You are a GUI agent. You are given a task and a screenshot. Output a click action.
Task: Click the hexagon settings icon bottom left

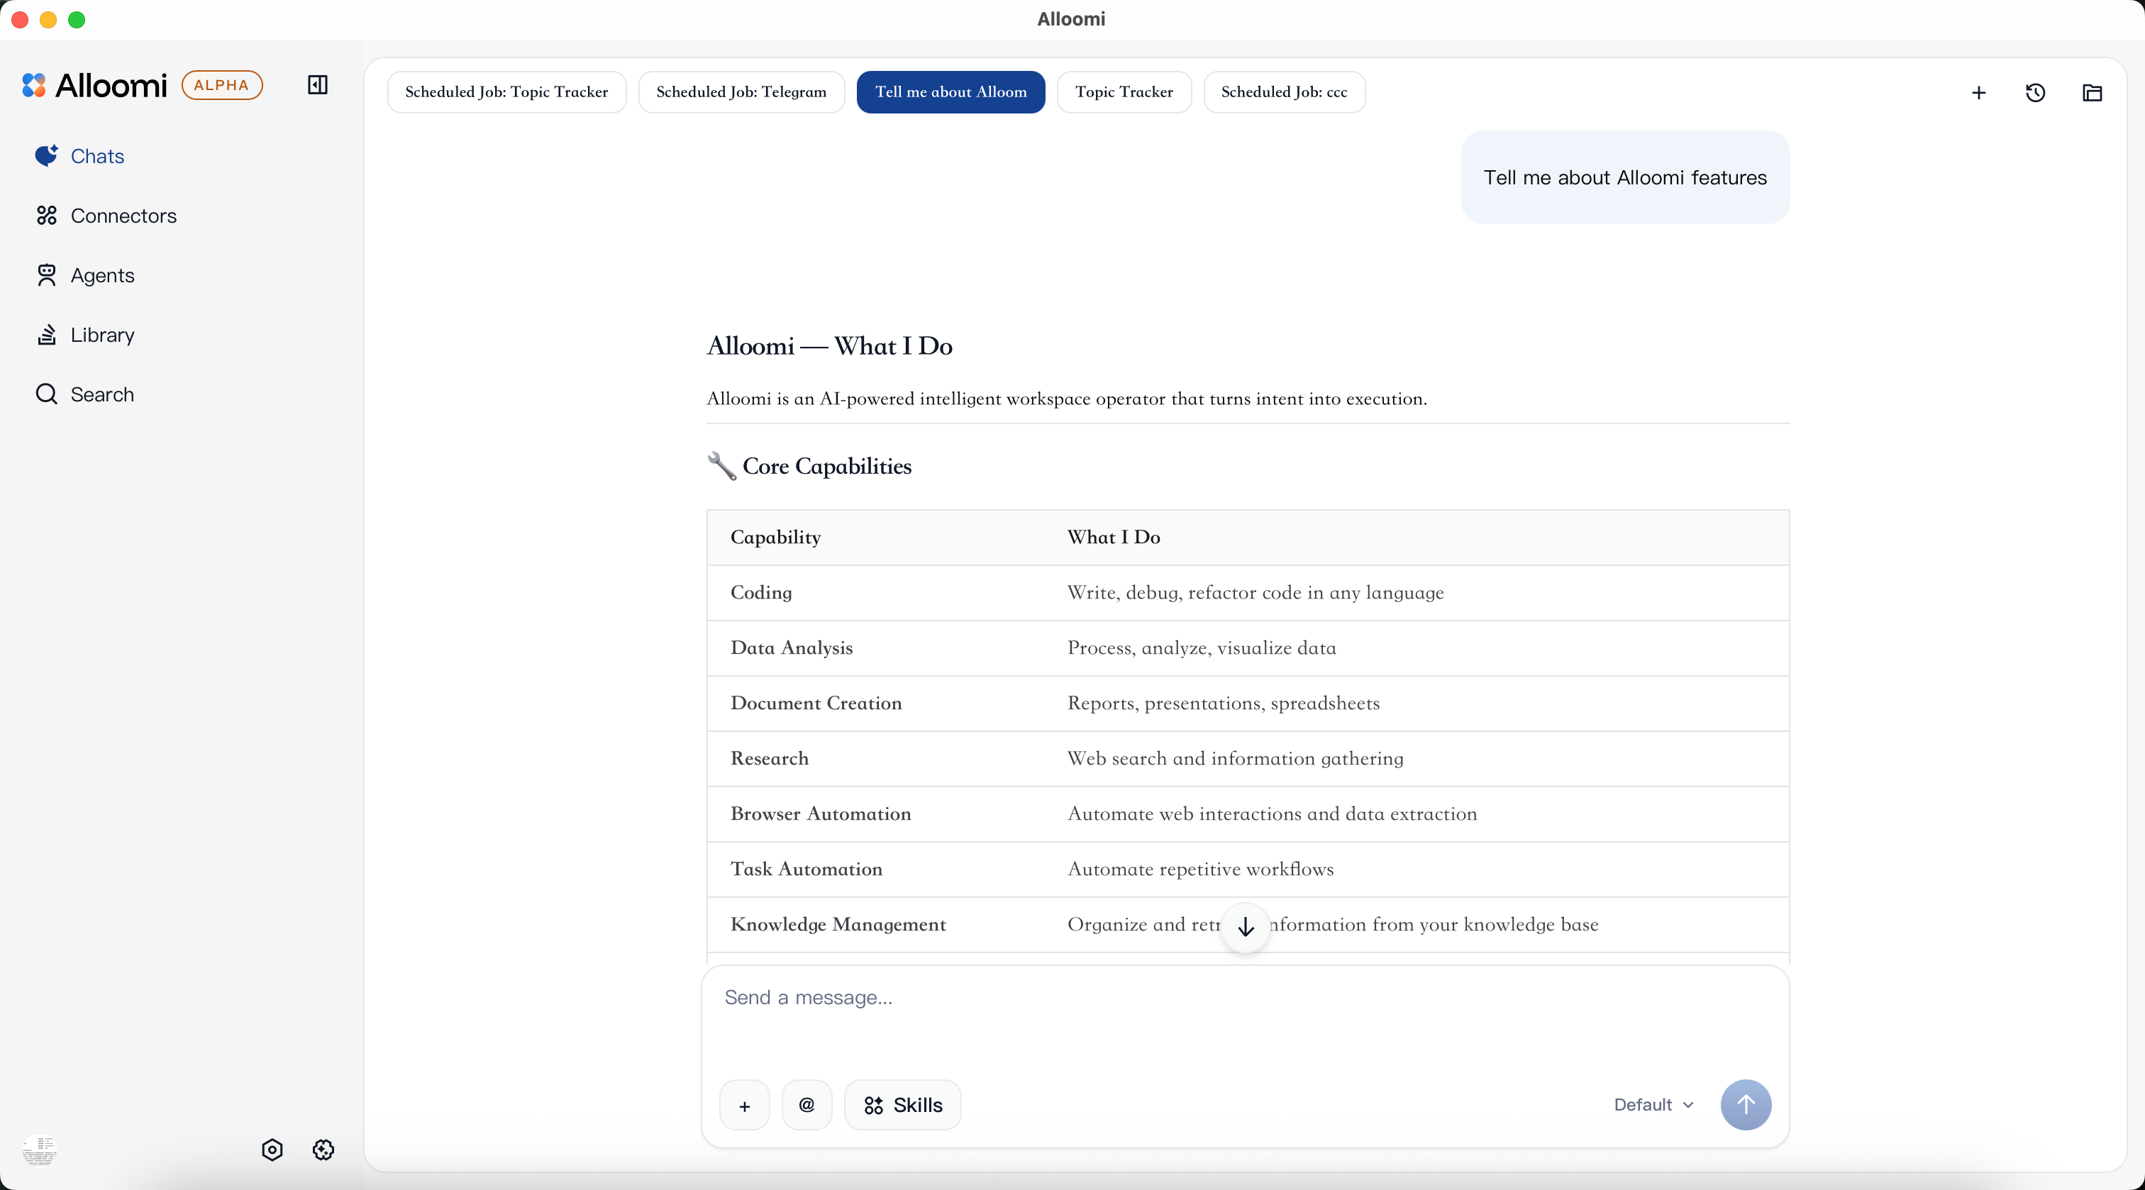point(272,1150)
